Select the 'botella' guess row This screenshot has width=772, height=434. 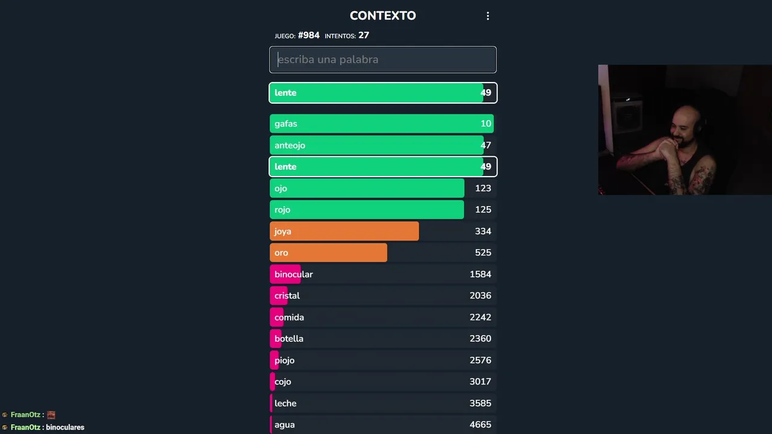coord(382,339)
